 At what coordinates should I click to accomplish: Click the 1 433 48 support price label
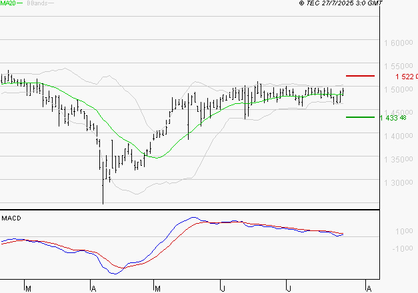tap(393, 118)
